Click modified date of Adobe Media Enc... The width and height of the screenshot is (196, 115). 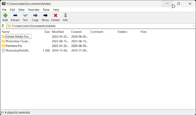coord(60,37)
